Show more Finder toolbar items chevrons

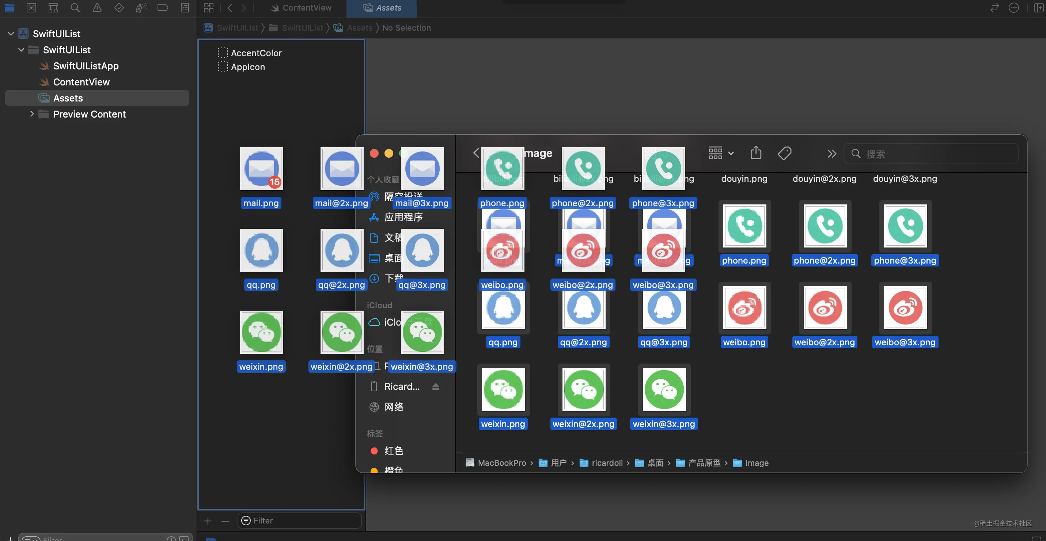[x=831, y=154]
